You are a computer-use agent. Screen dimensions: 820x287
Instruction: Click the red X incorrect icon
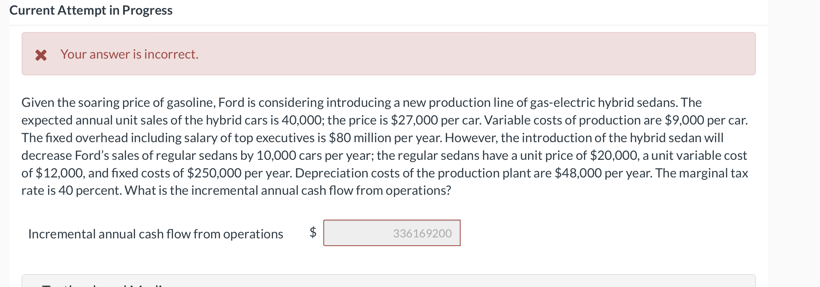41,55
